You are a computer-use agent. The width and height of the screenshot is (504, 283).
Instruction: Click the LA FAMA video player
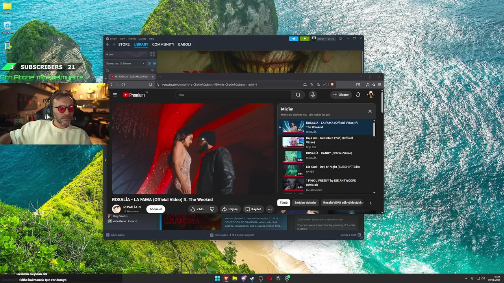(x=193, y=149)
